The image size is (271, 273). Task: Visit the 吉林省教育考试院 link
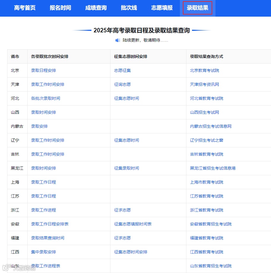(207, 154)
